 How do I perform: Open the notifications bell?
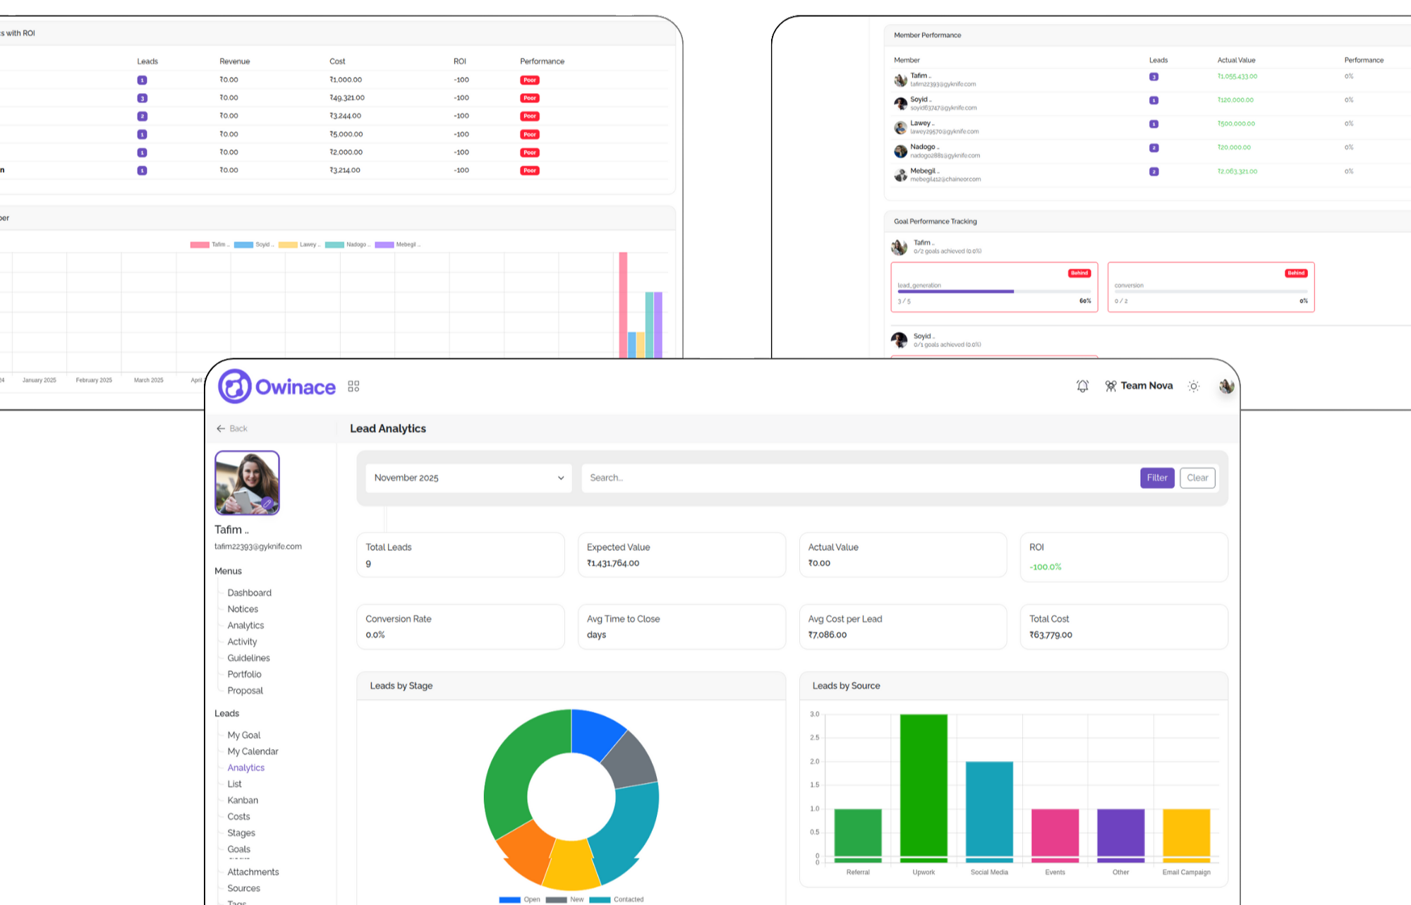pos(1082,386)
